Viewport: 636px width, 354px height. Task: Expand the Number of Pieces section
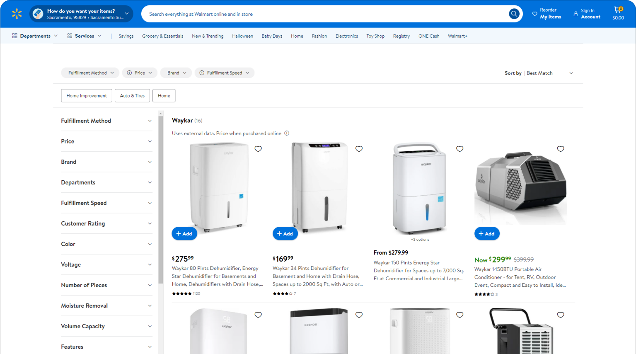[106, 285]
